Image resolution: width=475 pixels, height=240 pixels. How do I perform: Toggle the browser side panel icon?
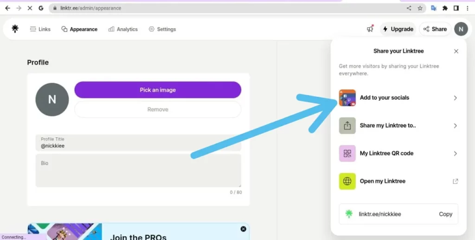point(456,8)
